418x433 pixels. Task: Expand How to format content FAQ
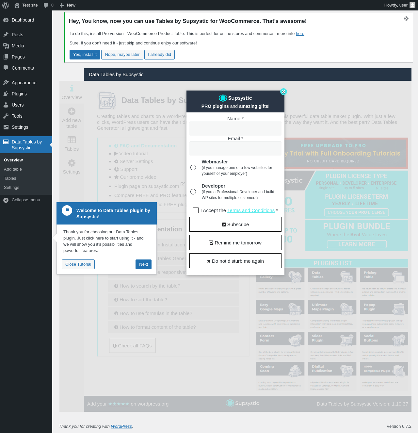(x=174, y=327)
